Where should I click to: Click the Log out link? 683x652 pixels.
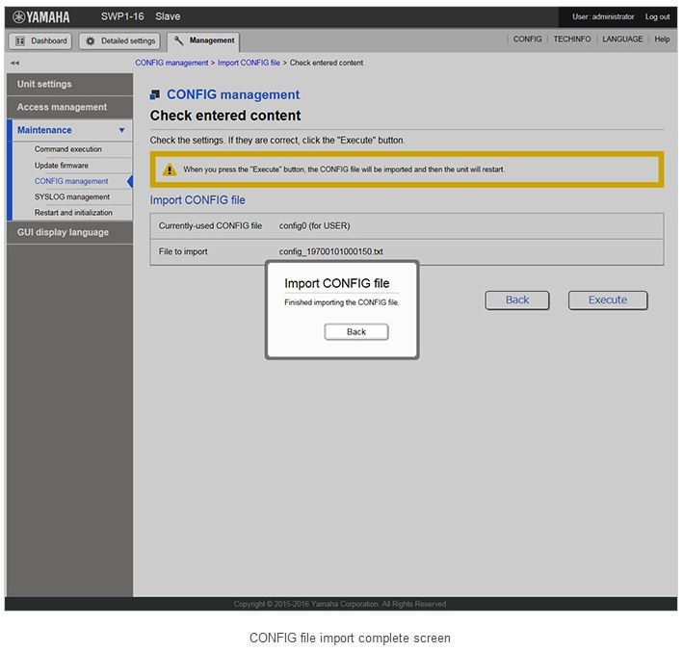point(657,16)
